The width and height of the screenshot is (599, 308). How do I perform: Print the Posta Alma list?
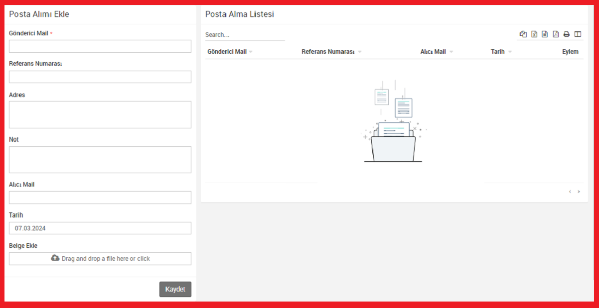pyautogui.click(x=567, y=34)
